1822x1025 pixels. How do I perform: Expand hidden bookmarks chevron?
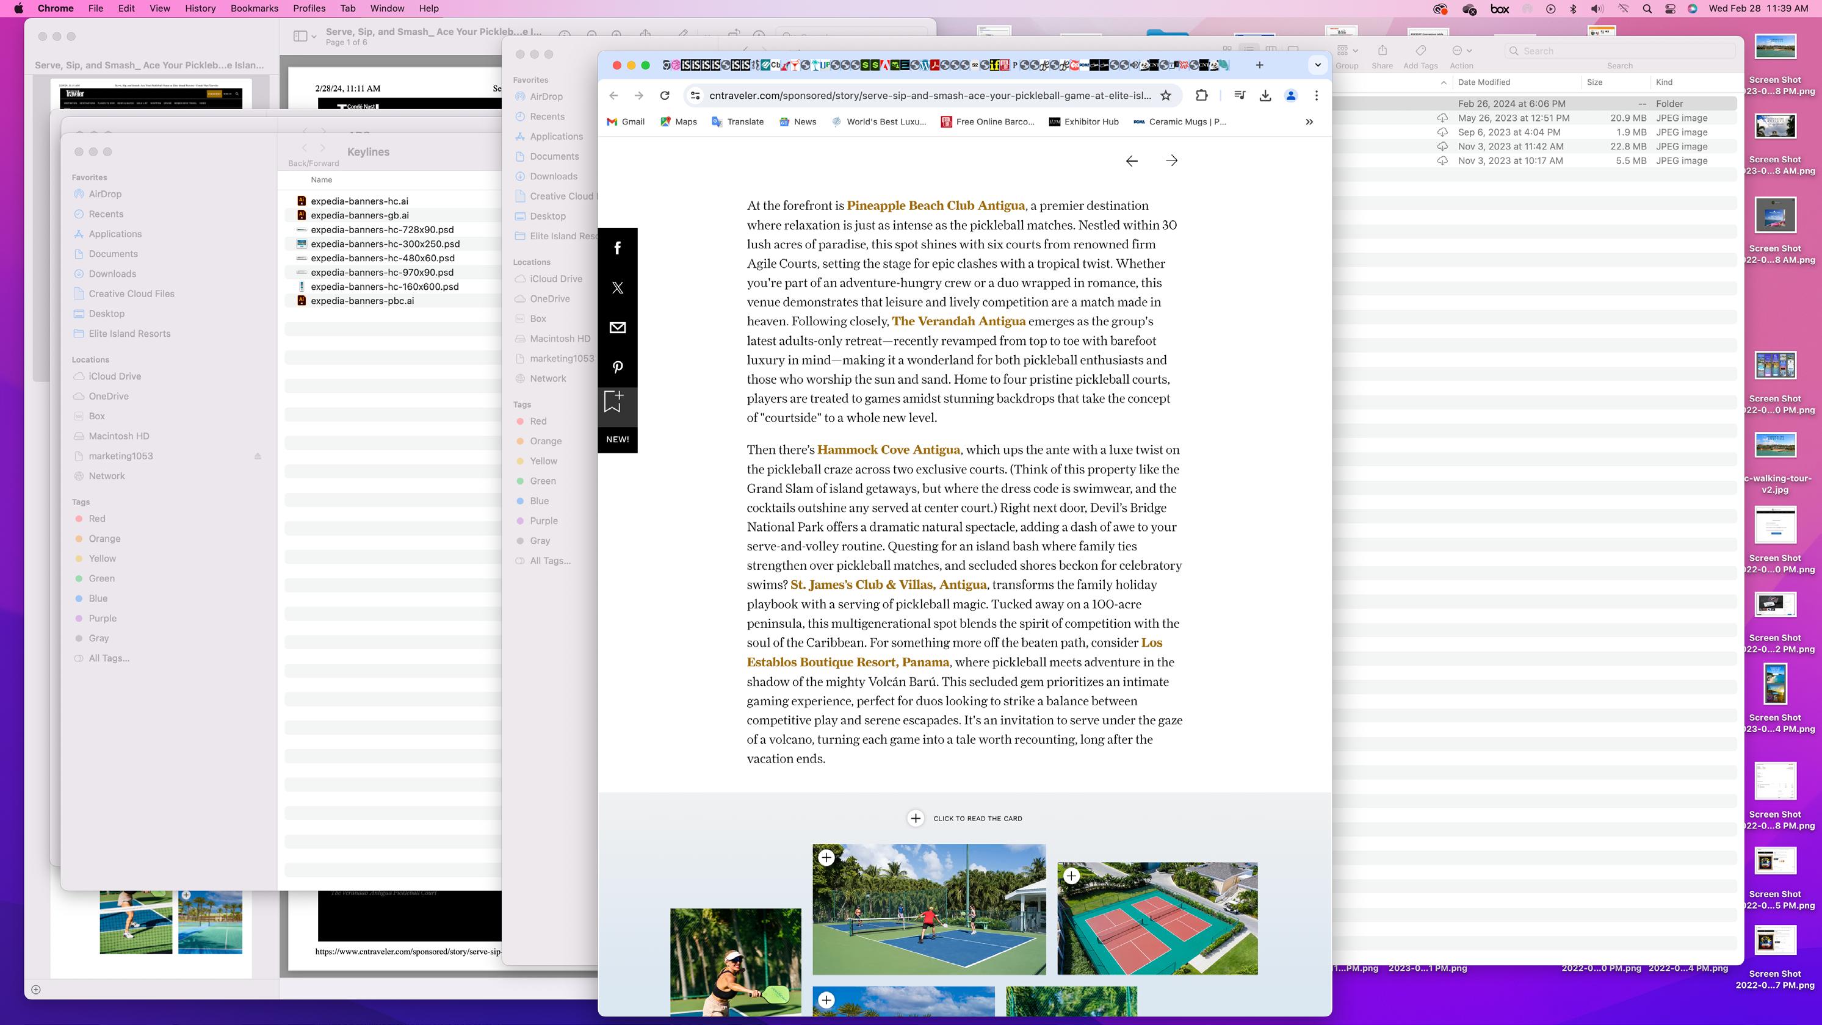coord(1309,121)
